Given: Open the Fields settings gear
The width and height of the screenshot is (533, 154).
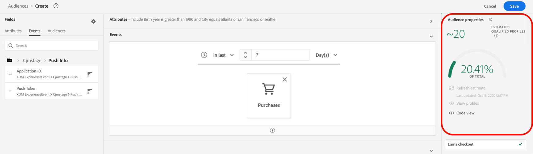Looking at the screenshot, I should (93, 21).
